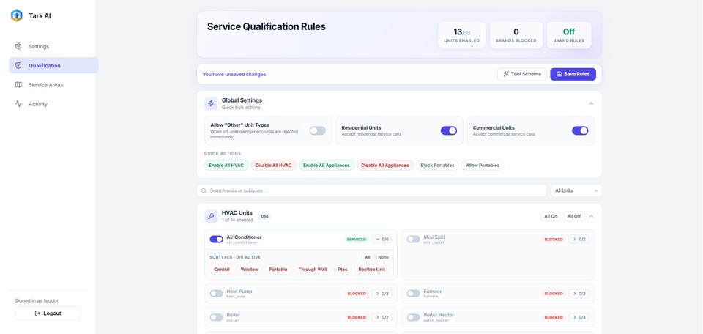Toggle the Commercial Units switch
Image resolution: width=703 pixels, height=334 pixels.
pyautogui.click(x=580, y=130)
